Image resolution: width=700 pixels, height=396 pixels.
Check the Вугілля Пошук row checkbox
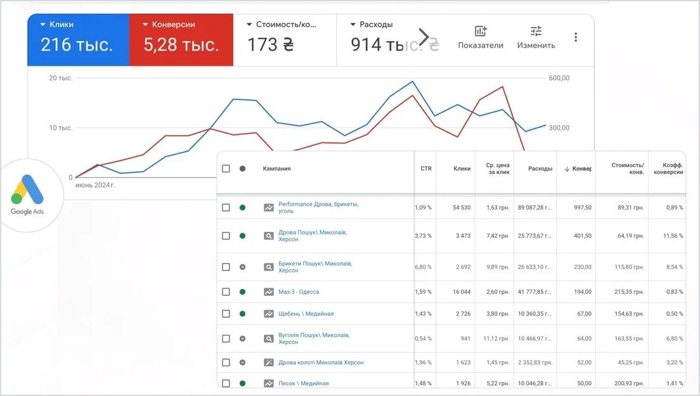click(x=226, y=338)
